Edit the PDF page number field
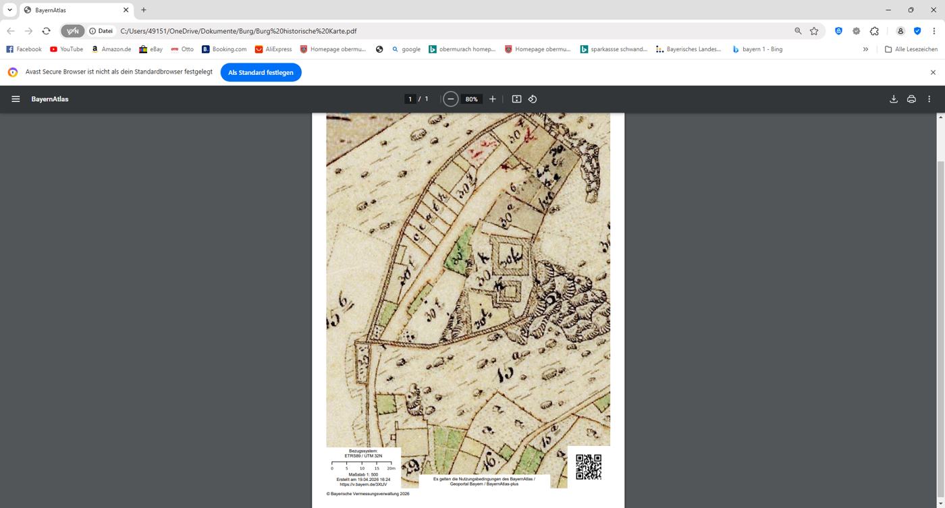This screenshot has height=508, width=945. pyautogui.click(x=410, y=99)
